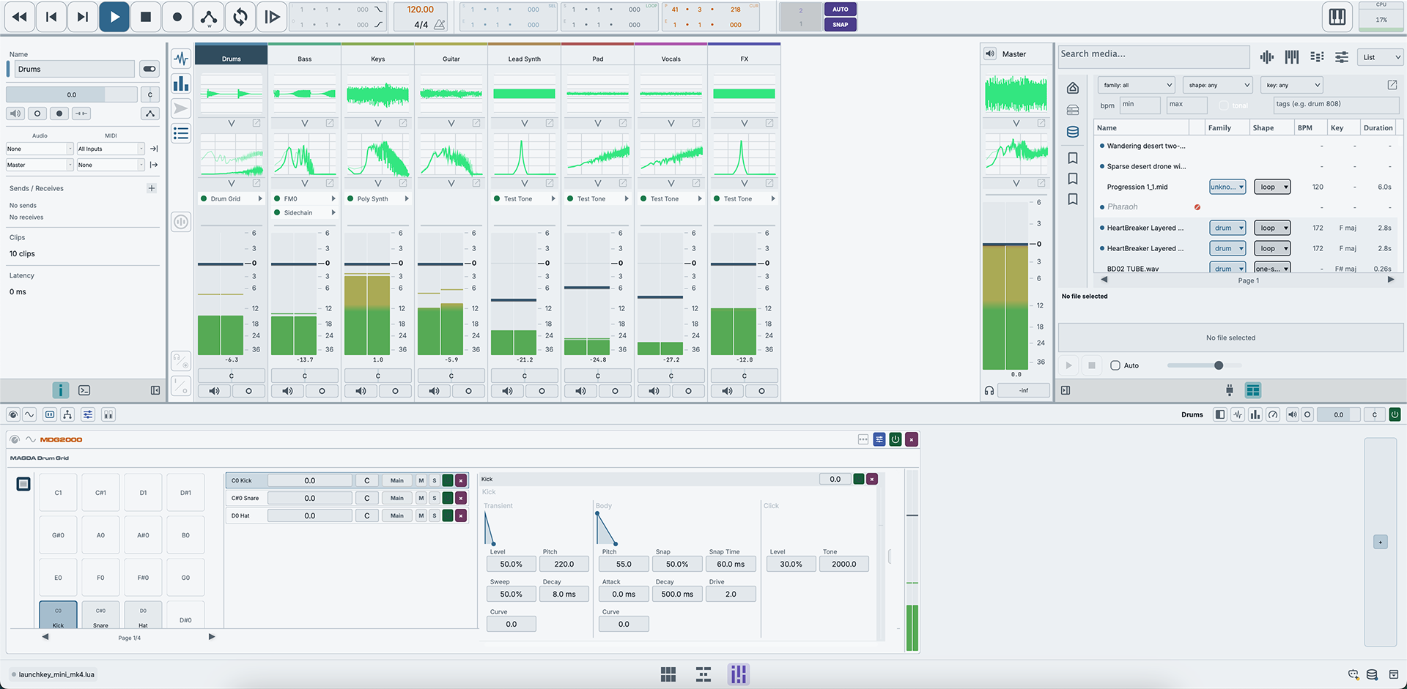
Task: Click the rewind transport button
Action: (x=20, y=17)
